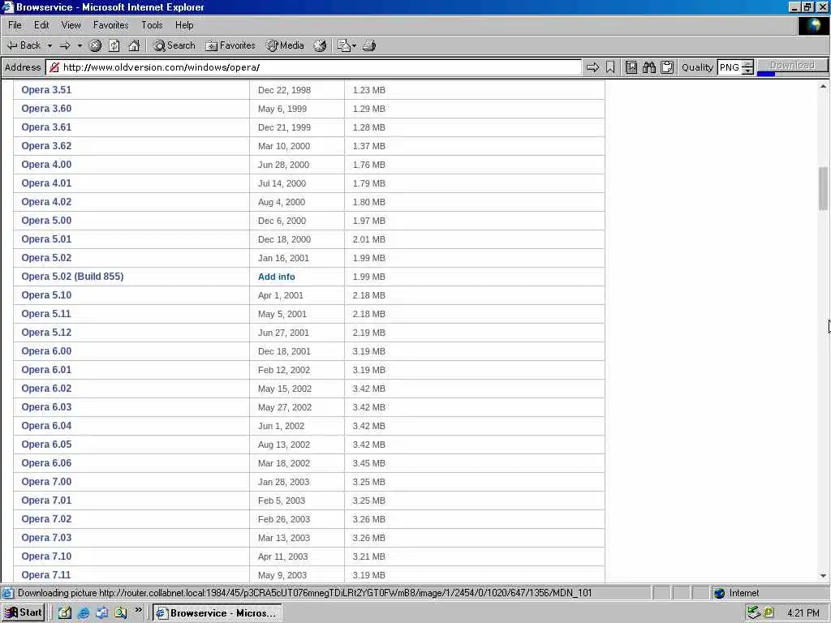Open the File menu
The height and width of the screenshot is (623, 831).
point(15,25)
